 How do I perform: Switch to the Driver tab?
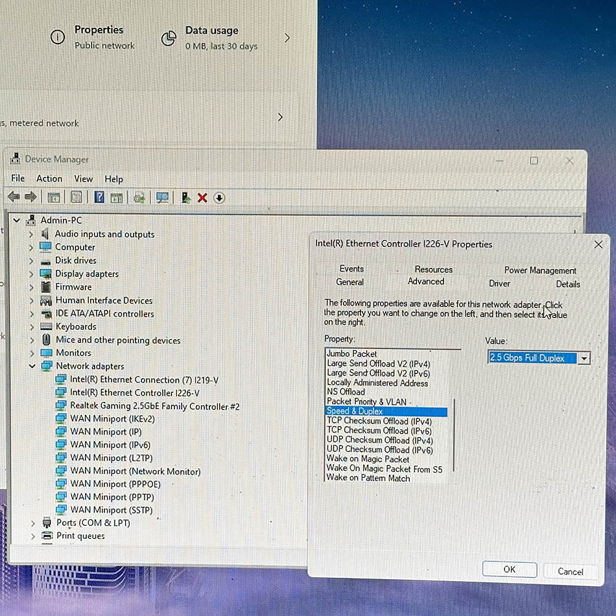(x=499, y=283)
